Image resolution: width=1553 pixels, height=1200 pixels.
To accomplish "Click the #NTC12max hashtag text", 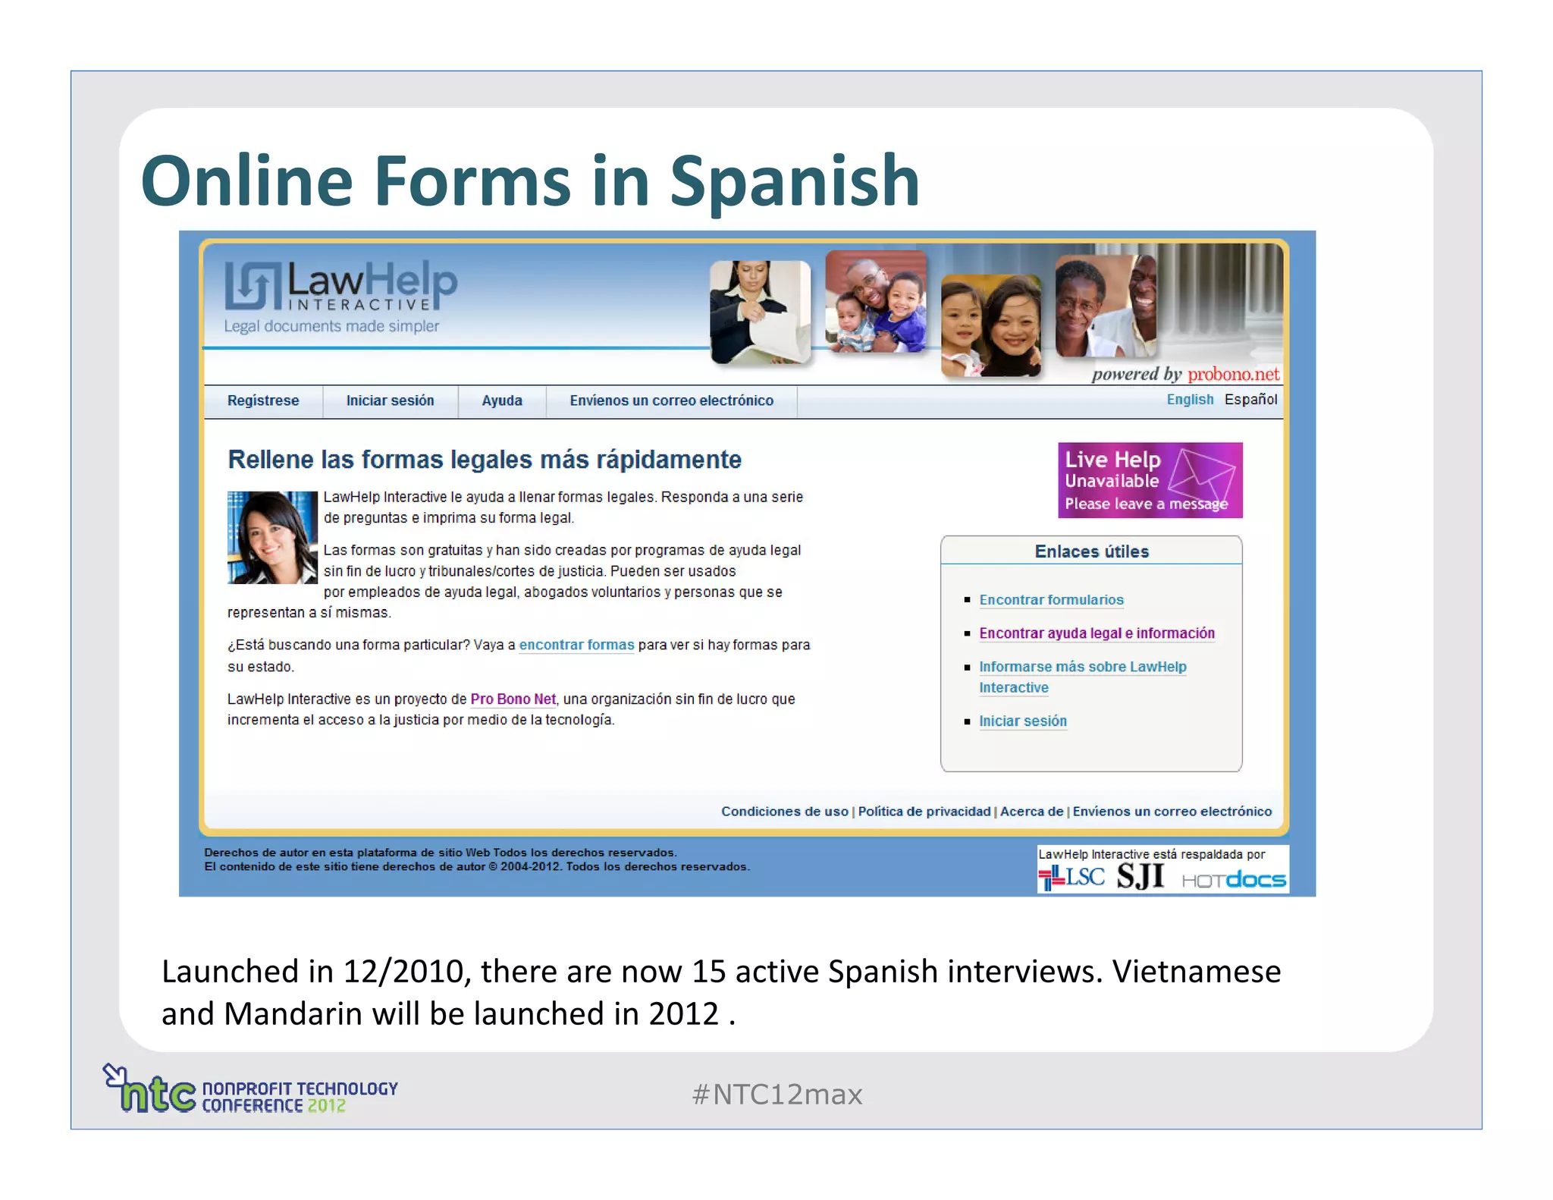I will (777, 1095).
